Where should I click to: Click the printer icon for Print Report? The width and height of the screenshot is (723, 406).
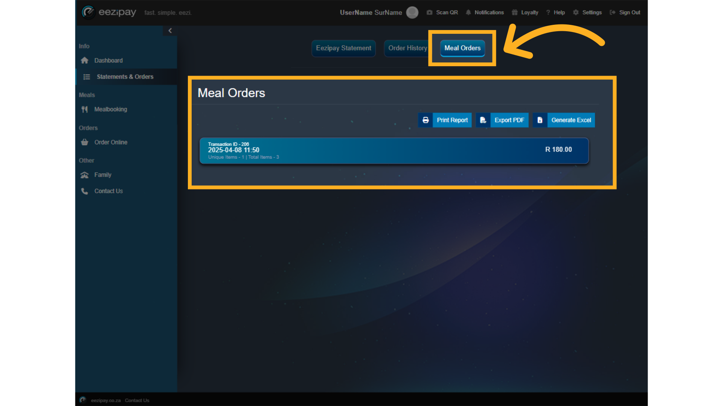(426, 120)
